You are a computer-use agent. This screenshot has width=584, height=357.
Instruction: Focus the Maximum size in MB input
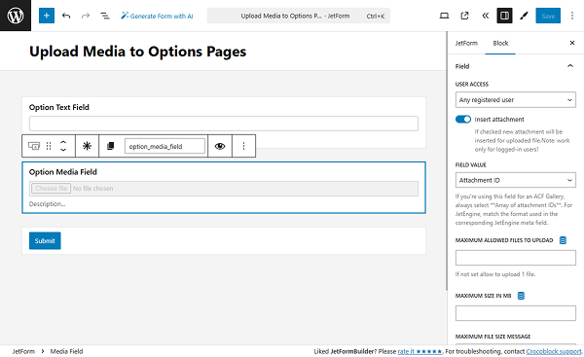point(516,313)
